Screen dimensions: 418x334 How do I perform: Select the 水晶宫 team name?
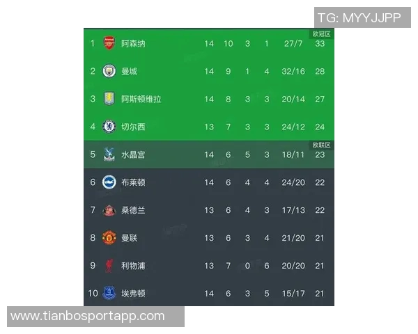click(133, 154)
